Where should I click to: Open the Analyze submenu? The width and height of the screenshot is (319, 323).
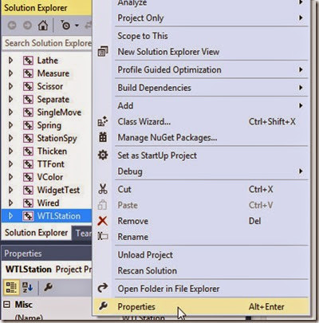tap(202, 3)
